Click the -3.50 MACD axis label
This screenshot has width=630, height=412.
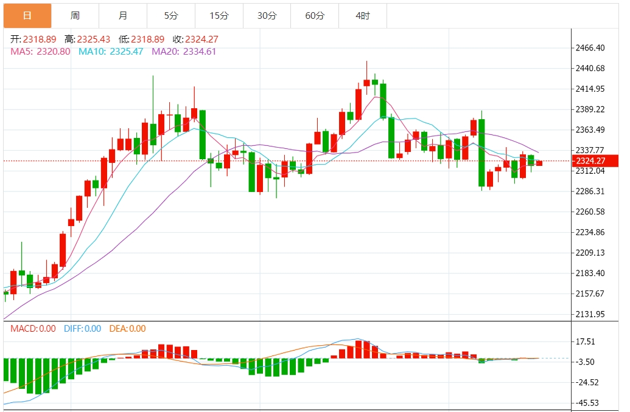click(x=585, y=362)
